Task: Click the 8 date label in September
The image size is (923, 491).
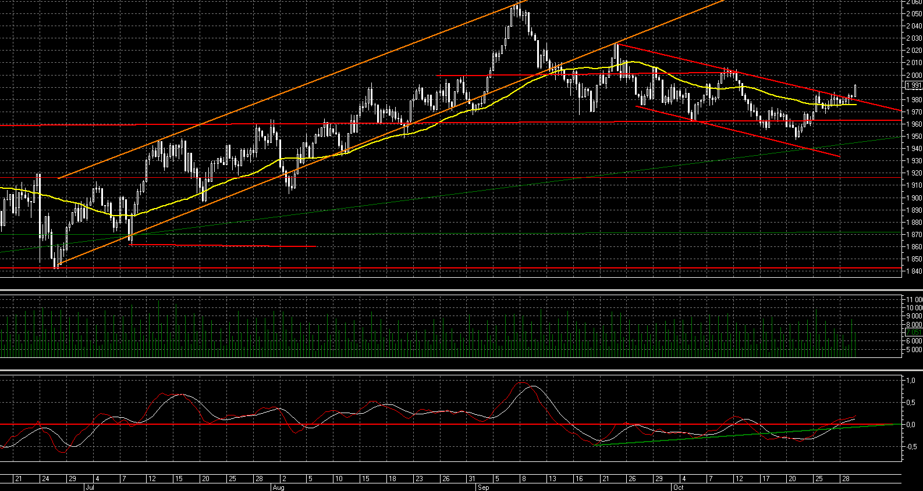Action: coord(524,479)
